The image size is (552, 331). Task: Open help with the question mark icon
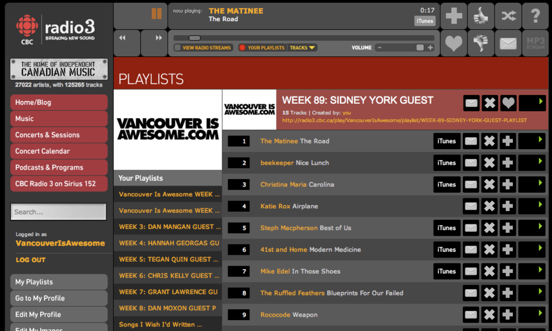pos(535,16)
